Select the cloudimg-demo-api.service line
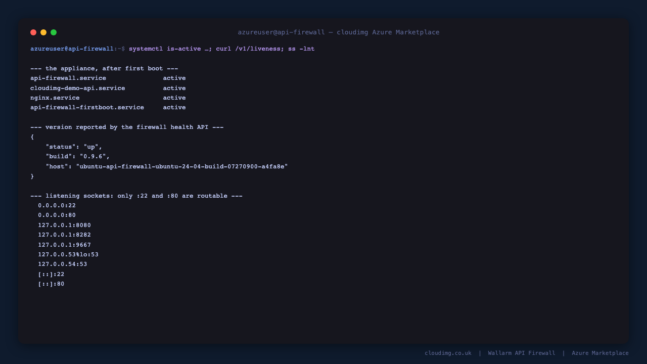Image resolution: width=647 pixels, height=364 pixels. click(108, 88)
